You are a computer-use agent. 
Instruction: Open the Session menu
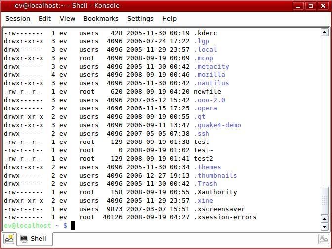click(x=18, y=19)
